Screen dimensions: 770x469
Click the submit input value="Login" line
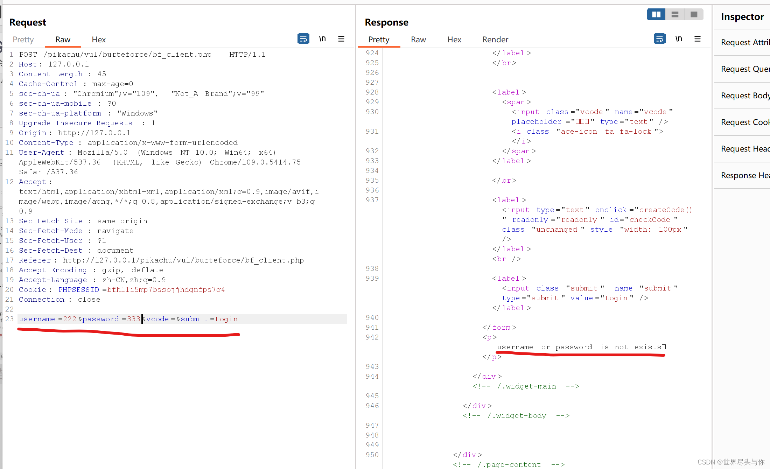coord(590,293)
